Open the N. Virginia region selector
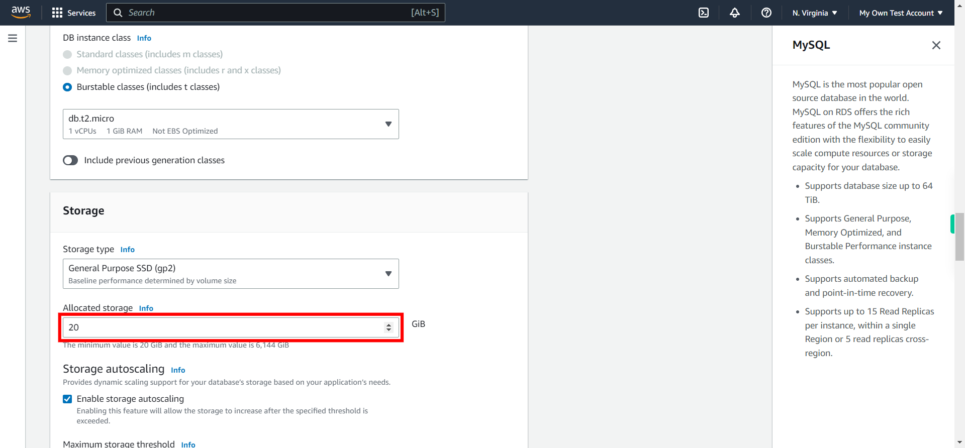Viewport: 965px width, 448px height. pos(815,13)
